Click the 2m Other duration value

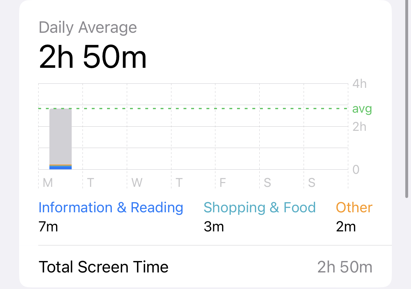pyautogui.click(x=346, y=227)
